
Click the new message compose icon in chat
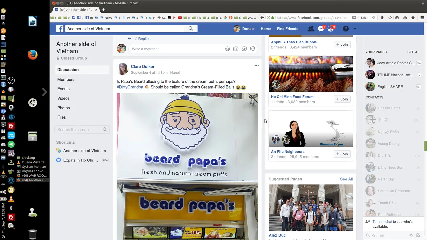(x=418, y=235)
